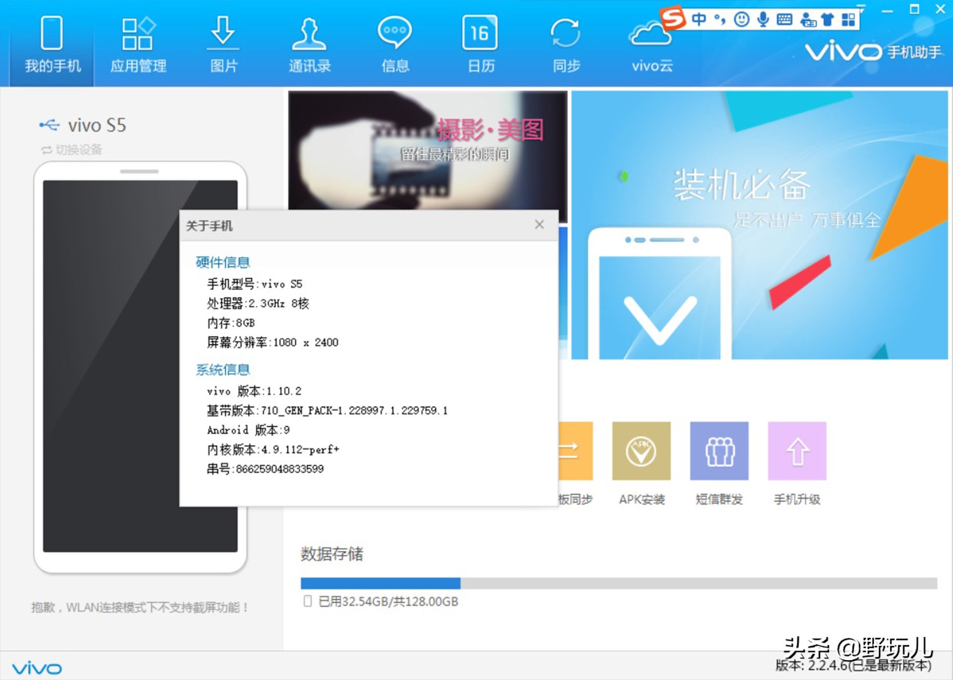Screen dimensions: 953x680
Task: Activate Sogou voice input microphone
Action: click(x=763, y=18)
